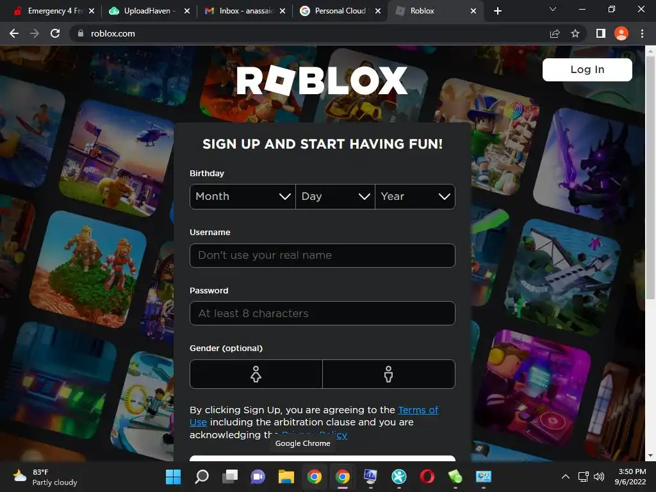Go back to the previous page

point(14,33)
